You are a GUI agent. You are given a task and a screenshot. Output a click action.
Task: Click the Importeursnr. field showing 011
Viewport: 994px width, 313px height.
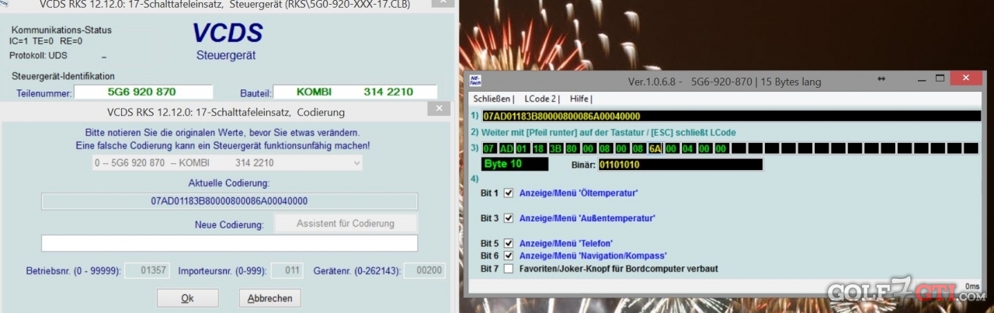[287, 271]
